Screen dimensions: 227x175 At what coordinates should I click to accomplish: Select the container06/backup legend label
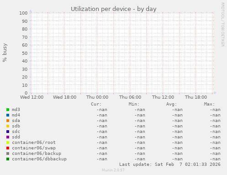tap(37, 154)
